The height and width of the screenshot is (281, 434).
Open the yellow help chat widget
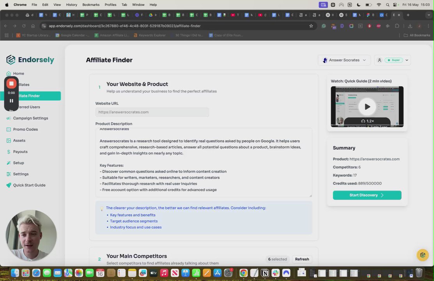click(423, 255)
